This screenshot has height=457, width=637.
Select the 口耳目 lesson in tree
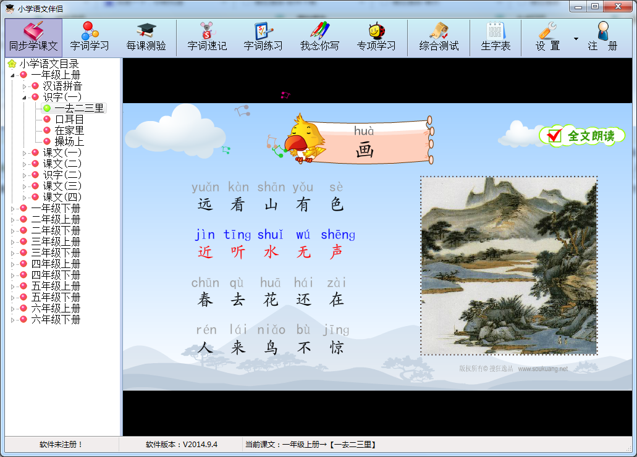click(69, 119)
